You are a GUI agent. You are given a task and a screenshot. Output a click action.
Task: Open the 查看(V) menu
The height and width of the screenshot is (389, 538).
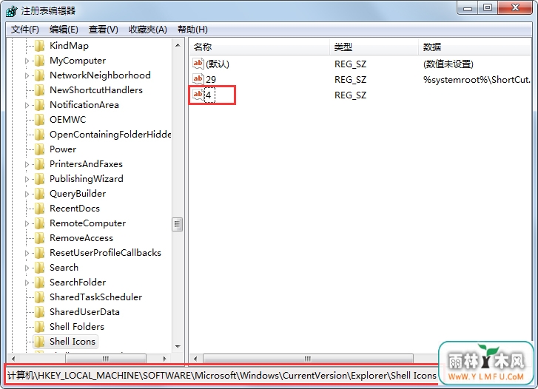pos(104,30)
